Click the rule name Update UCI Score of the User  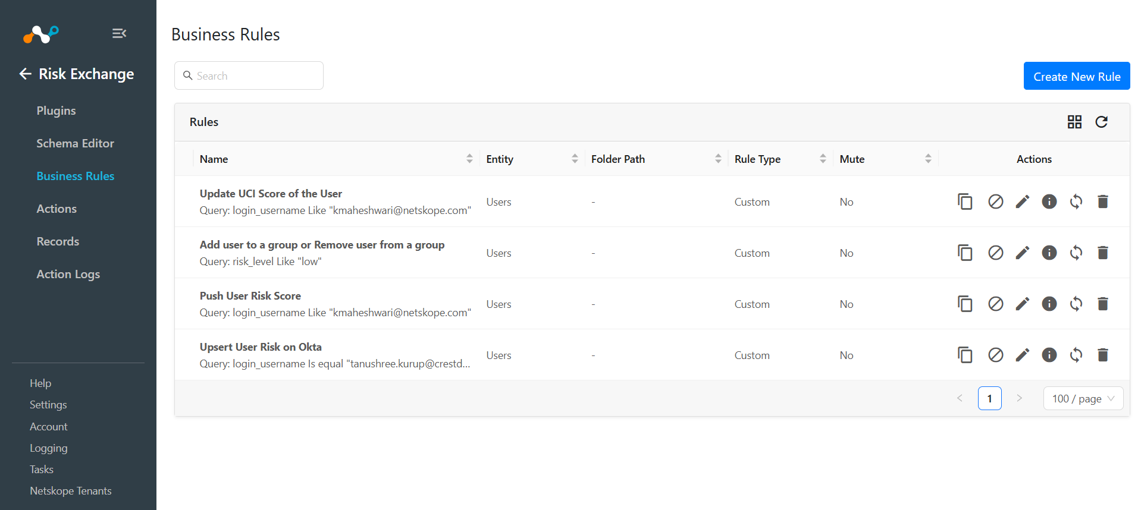pyautogui.click(x=271, y=194)
